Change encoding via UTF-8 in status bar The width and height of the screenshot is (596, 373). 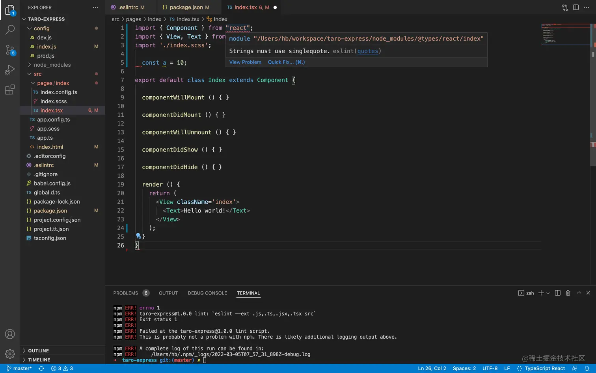pyautogui.click(x=490, y=368)
